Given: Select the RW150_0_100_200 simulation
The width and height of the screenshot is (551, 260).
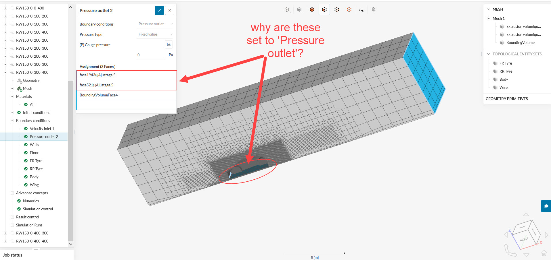Looking at the screenshot, I should tap(32, 16).
